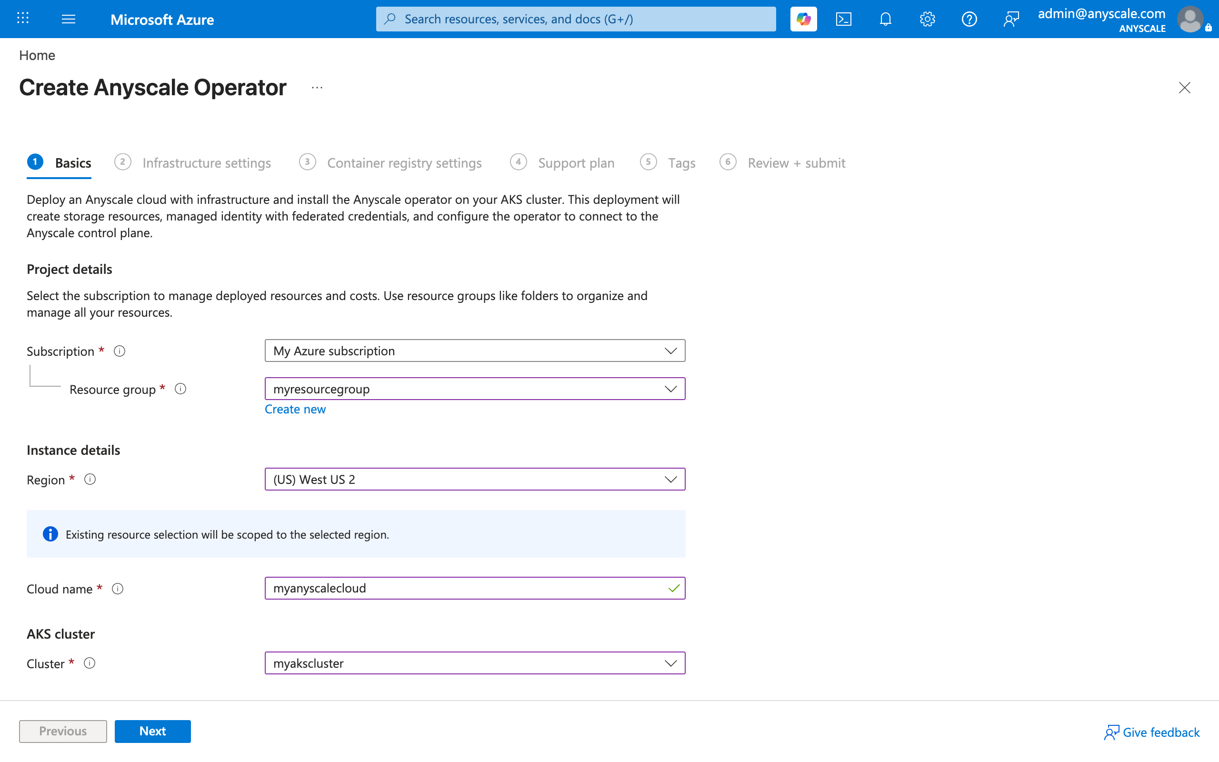Show Subscription info tooltip icon
The width and height of the screenshot is (1219, 762).
(x=120, y=351)
